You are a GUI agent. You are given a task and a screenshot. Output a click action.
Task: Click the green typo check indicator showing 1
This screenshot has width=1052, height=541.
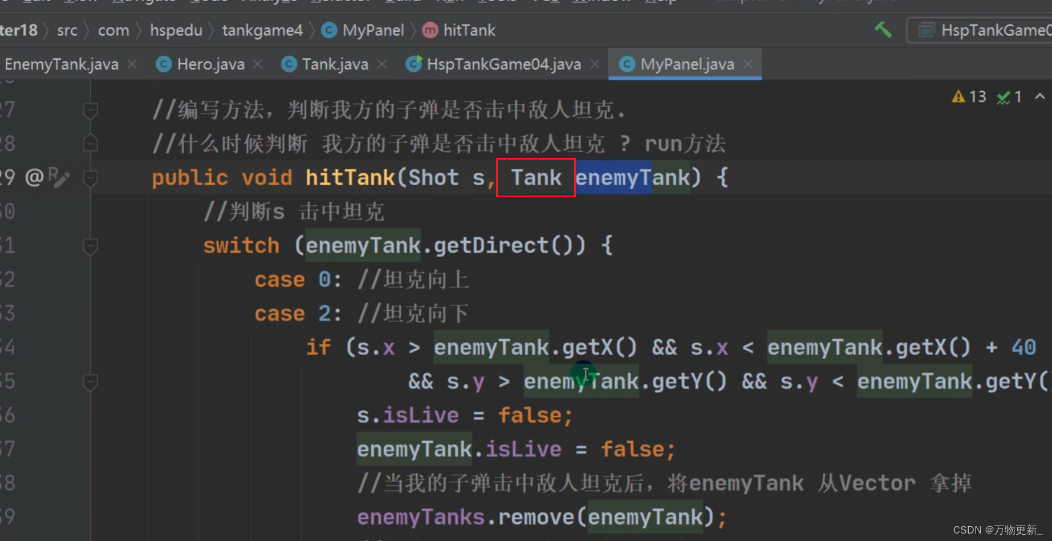(1009, 97)
